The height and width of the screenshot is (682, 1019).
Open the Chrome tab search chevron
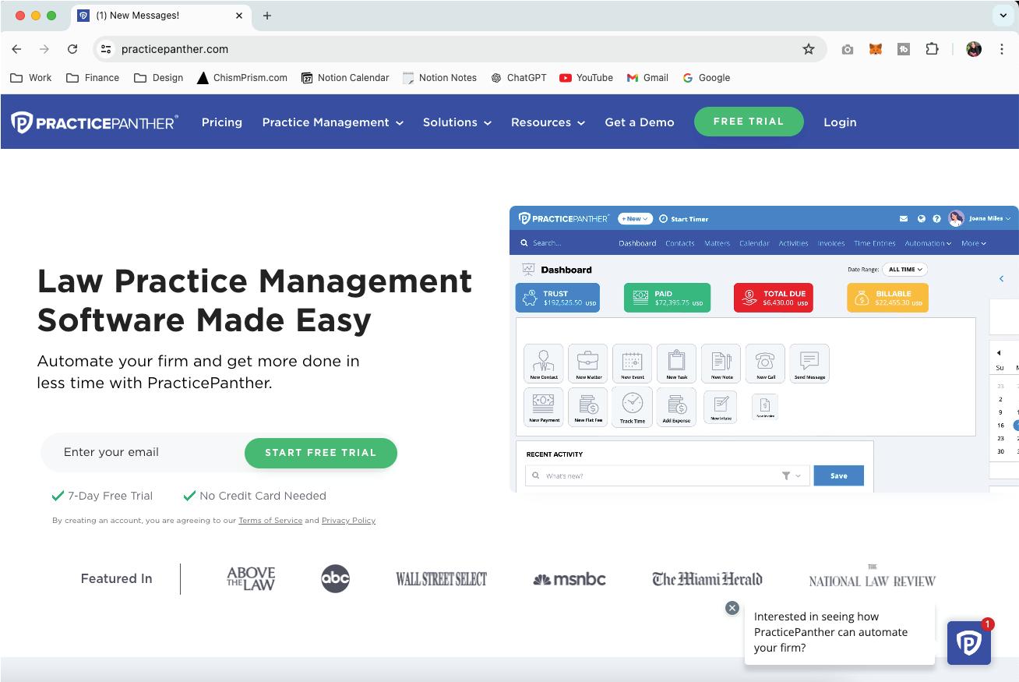[x=1003, y=16]
